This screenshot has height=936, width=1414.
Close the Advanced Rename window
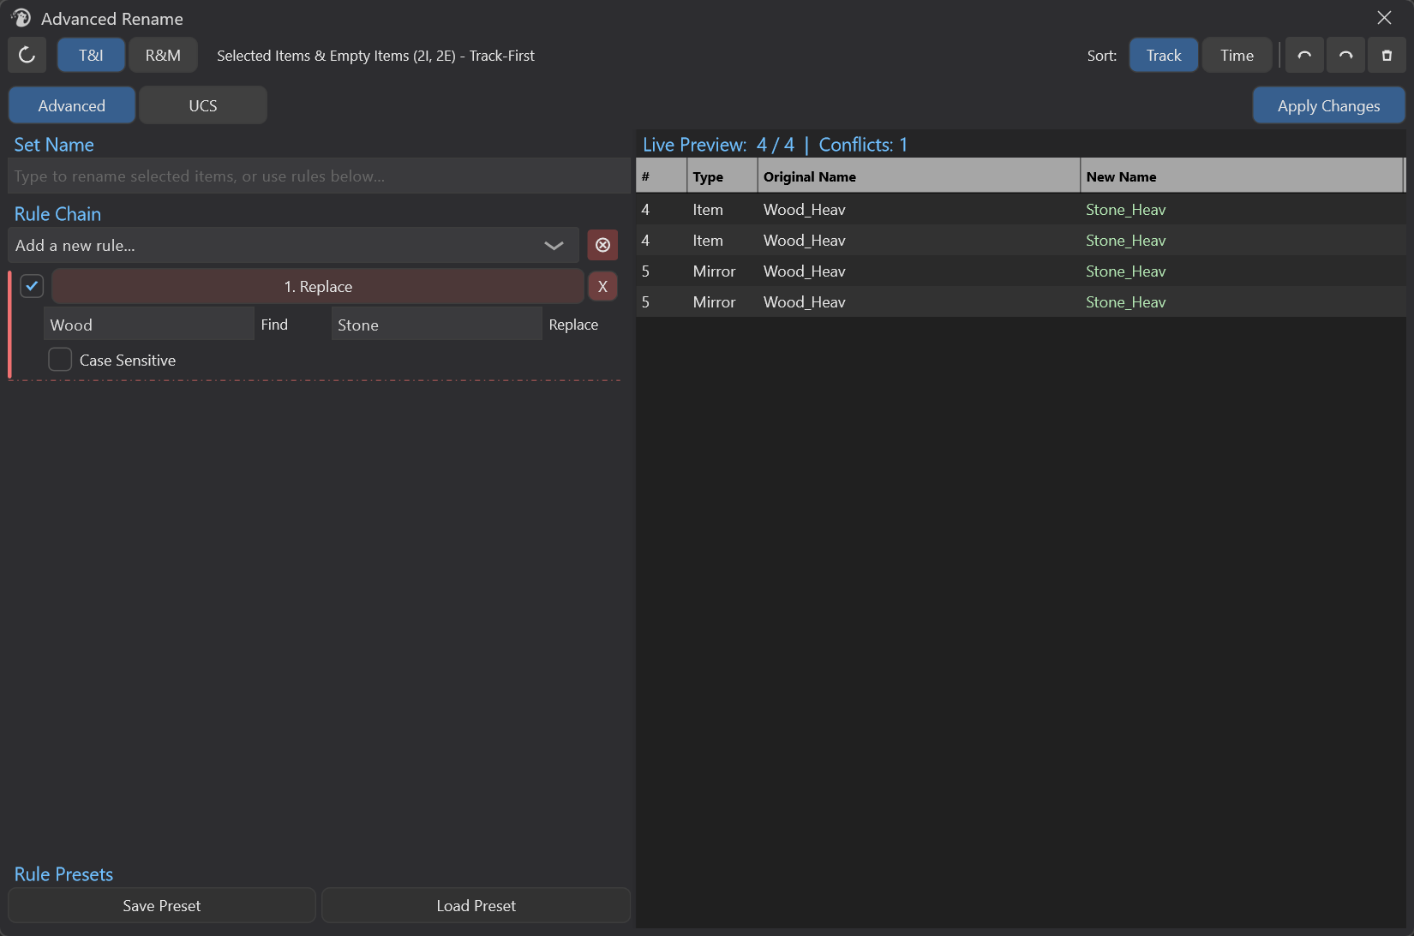coord(1384,18)
